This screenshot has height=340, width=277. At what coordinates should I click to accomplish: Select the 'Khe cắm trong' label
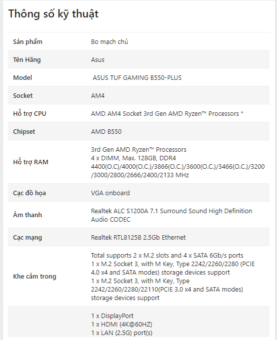click(34, 276)
